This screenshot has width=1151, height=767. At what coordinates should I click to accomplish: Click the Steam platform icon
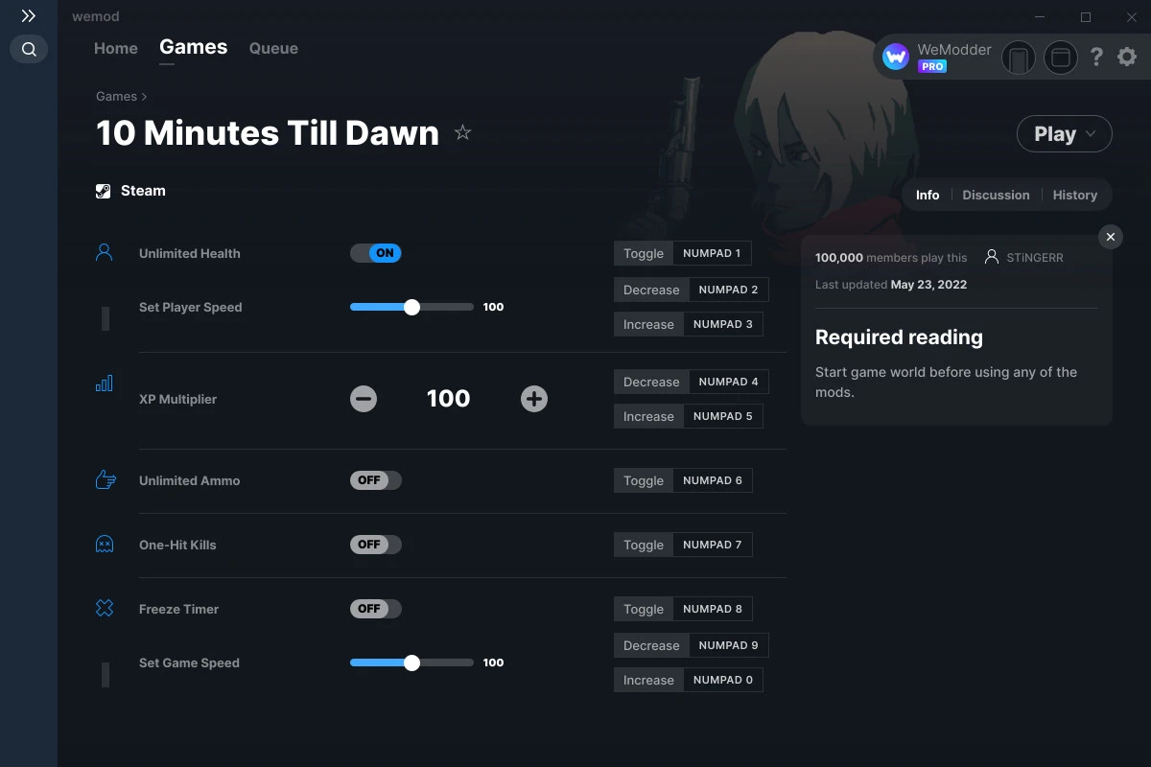pos(103,190)
